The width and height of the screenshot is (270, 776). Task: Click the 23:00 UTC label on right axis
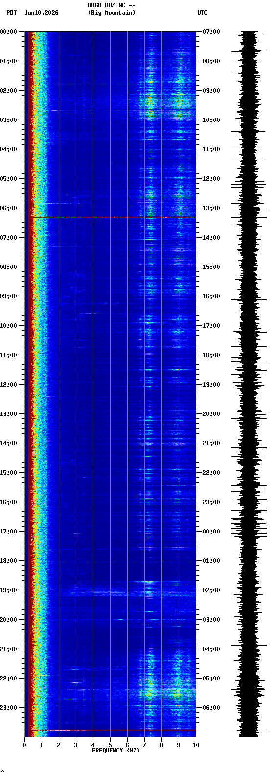211,502
